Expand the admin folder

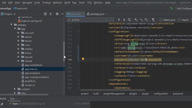point(18,37)
